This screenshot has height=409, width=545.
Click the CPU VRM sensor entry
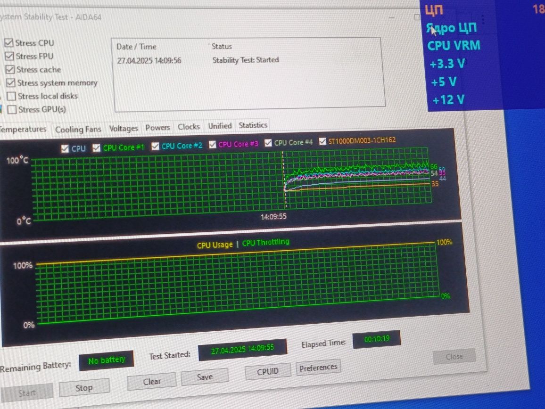[454, 46]
